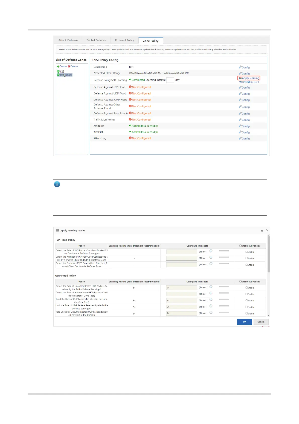Click the threshold slider for Unauthenticated UDP Packets
Screen dimensions: 299x424
224,287
